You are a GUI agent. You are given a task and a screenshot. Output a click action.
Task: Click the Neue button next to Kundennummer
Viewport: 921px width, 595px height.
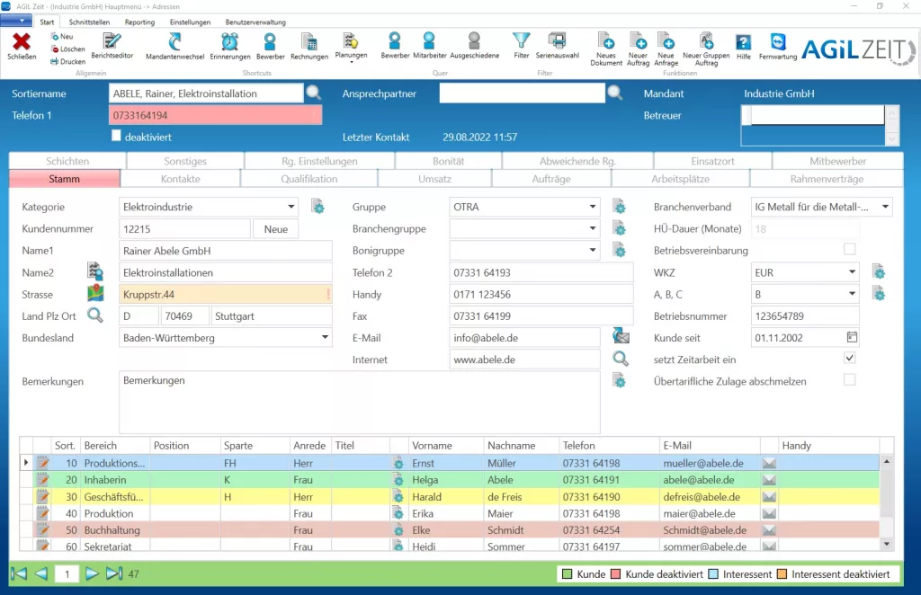[x=275, y=229]
